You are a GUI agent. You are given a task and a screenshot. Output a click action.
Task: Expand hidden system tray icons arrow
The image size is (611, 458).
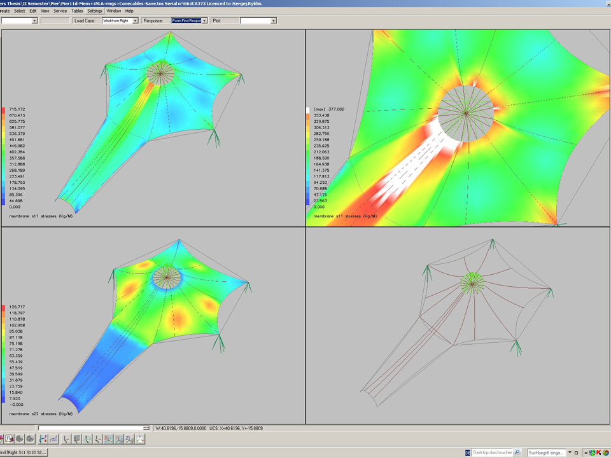tap(586, 452)
